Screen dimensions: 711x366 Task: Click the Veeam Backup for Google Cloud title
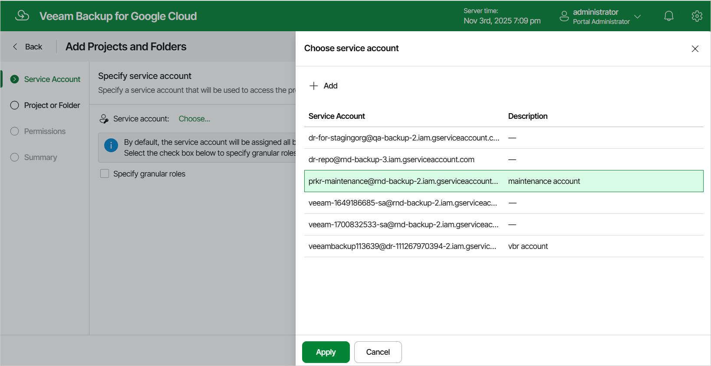[118, 16]
